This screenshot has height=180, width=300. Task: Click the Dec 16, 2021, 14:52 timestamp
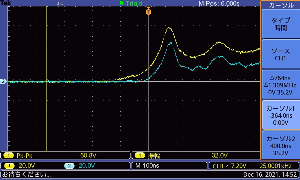270,174
